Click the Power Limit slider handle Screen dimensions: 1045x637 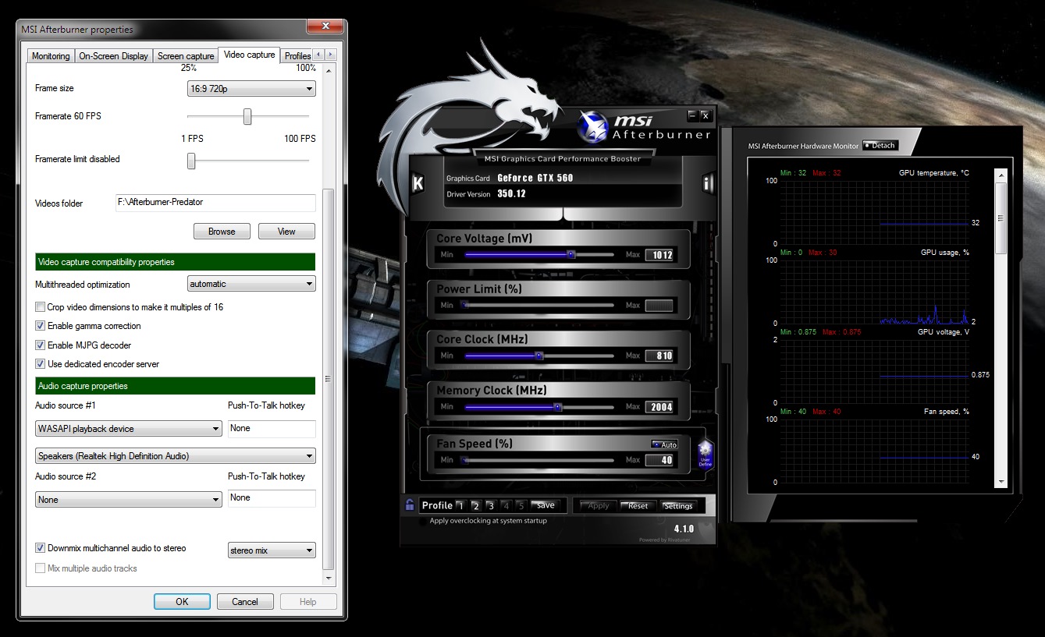464,305
